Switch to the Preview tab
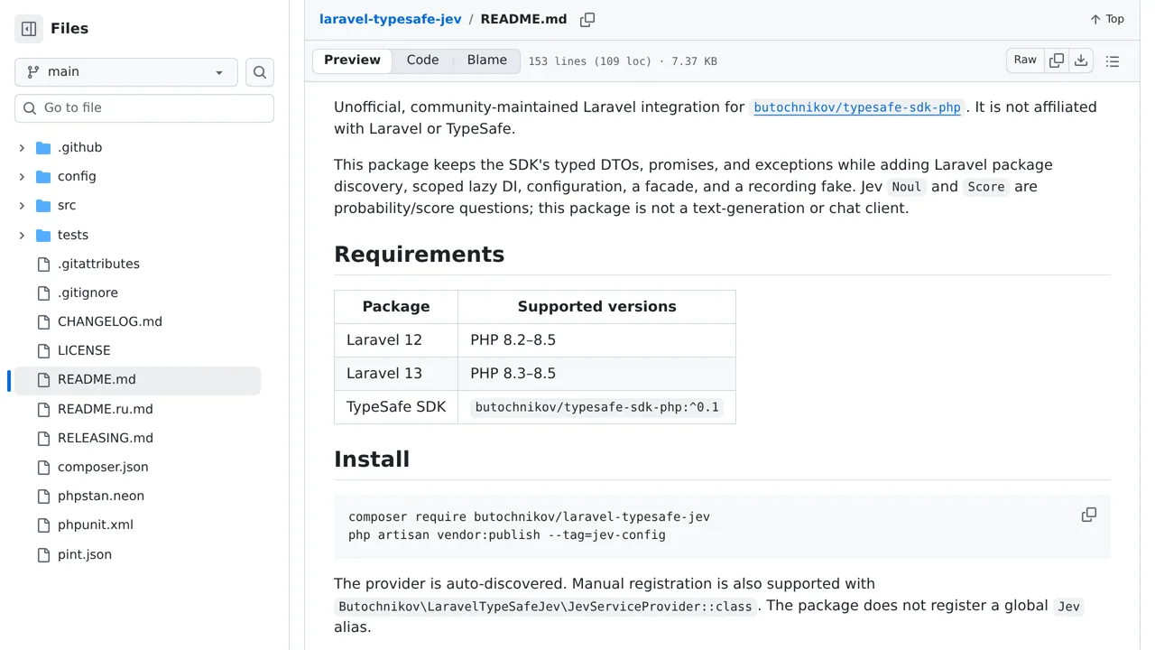This screenshot has height=650, width=1155. (352, 60)
